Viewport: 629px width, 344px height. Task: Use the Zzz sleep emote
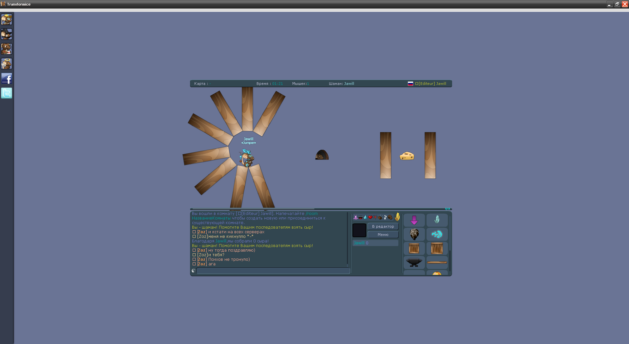click(x=385, y=217)
